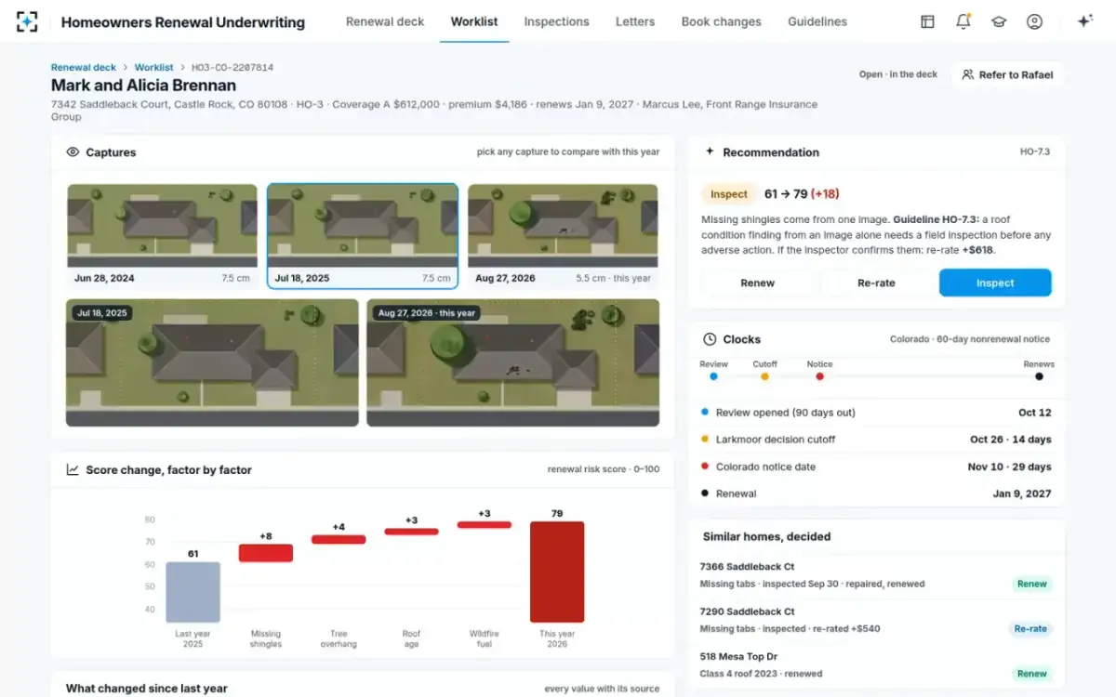Click the This year 79 score bar

557,572
